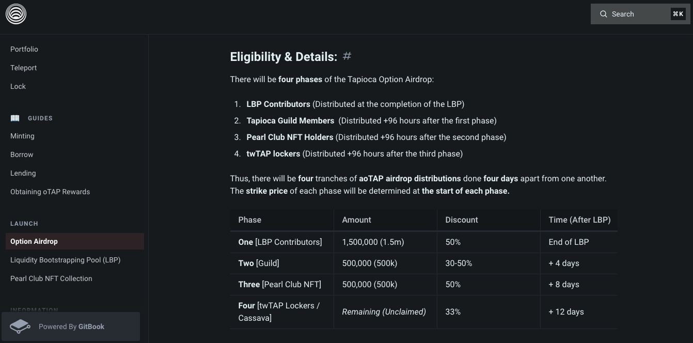
Task: Go to the Teleport page
Action: tap(24, 68)
